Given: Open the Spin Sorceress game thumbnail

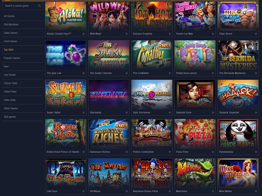Looking at the screenshot, I should [152, 94].
